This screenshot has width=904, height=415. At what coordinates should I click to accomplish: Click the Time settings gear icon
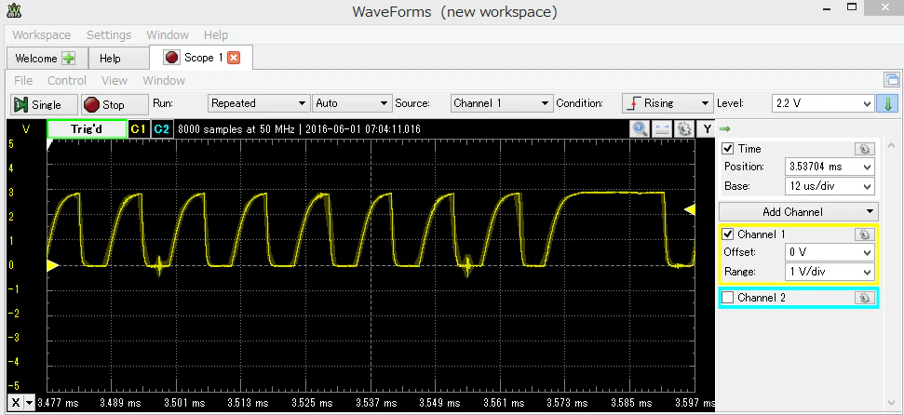pyautogui.click(x=864, y=149)
